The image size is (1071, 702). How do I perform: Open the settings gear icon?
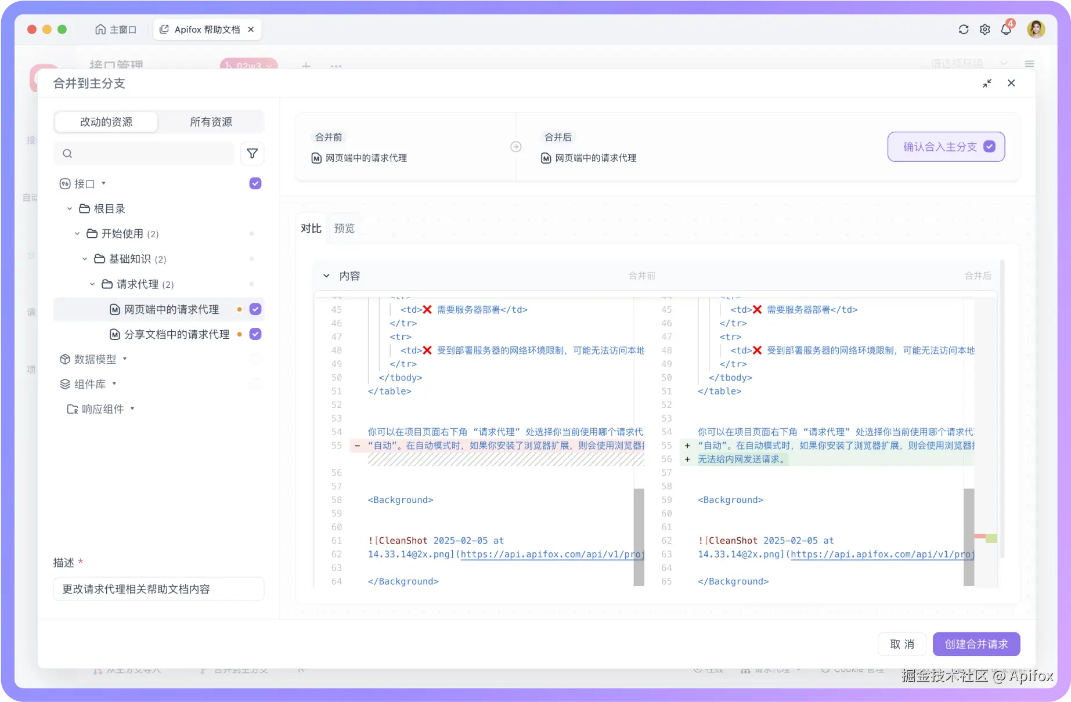coord(985,29)
